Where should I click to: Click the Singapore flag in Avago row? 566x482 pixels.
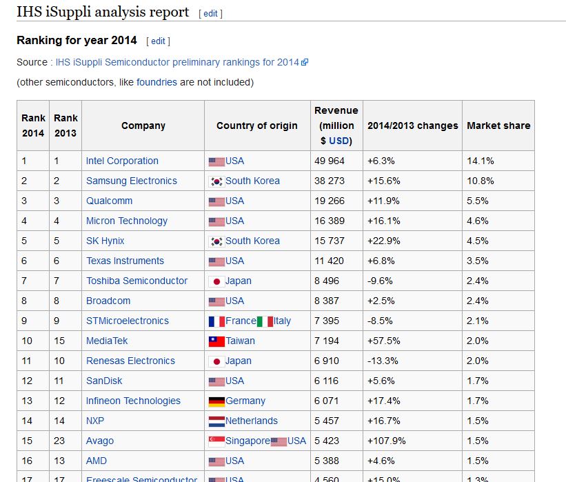click(216, 441)
